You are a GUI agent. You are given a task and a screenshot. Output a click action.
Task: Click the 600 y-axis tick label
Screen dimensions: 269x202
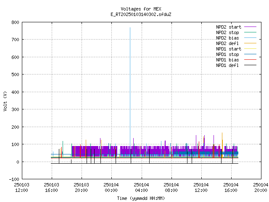click(x=15, y=57)
